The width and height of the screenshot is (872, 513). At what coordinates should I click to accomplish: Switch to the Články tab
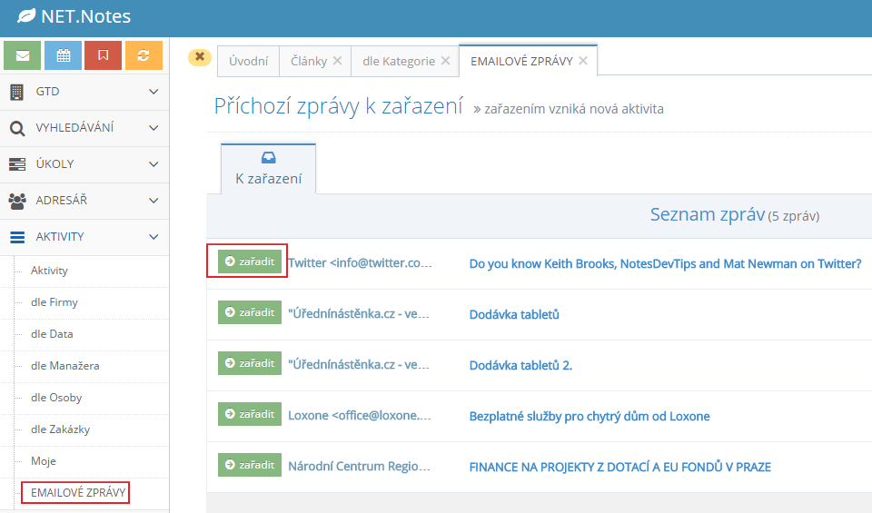pyautogui.click(x=309, y=61)
